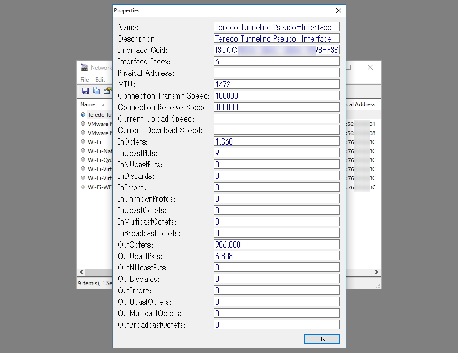Open File menu in background window
Image resolution: width=458 pixels, height=353 pixels.
pos(84,79)
